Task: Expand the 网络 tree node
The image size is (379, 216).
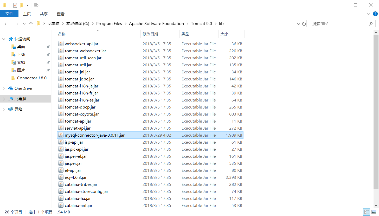Action: click(x=4, y=109)
